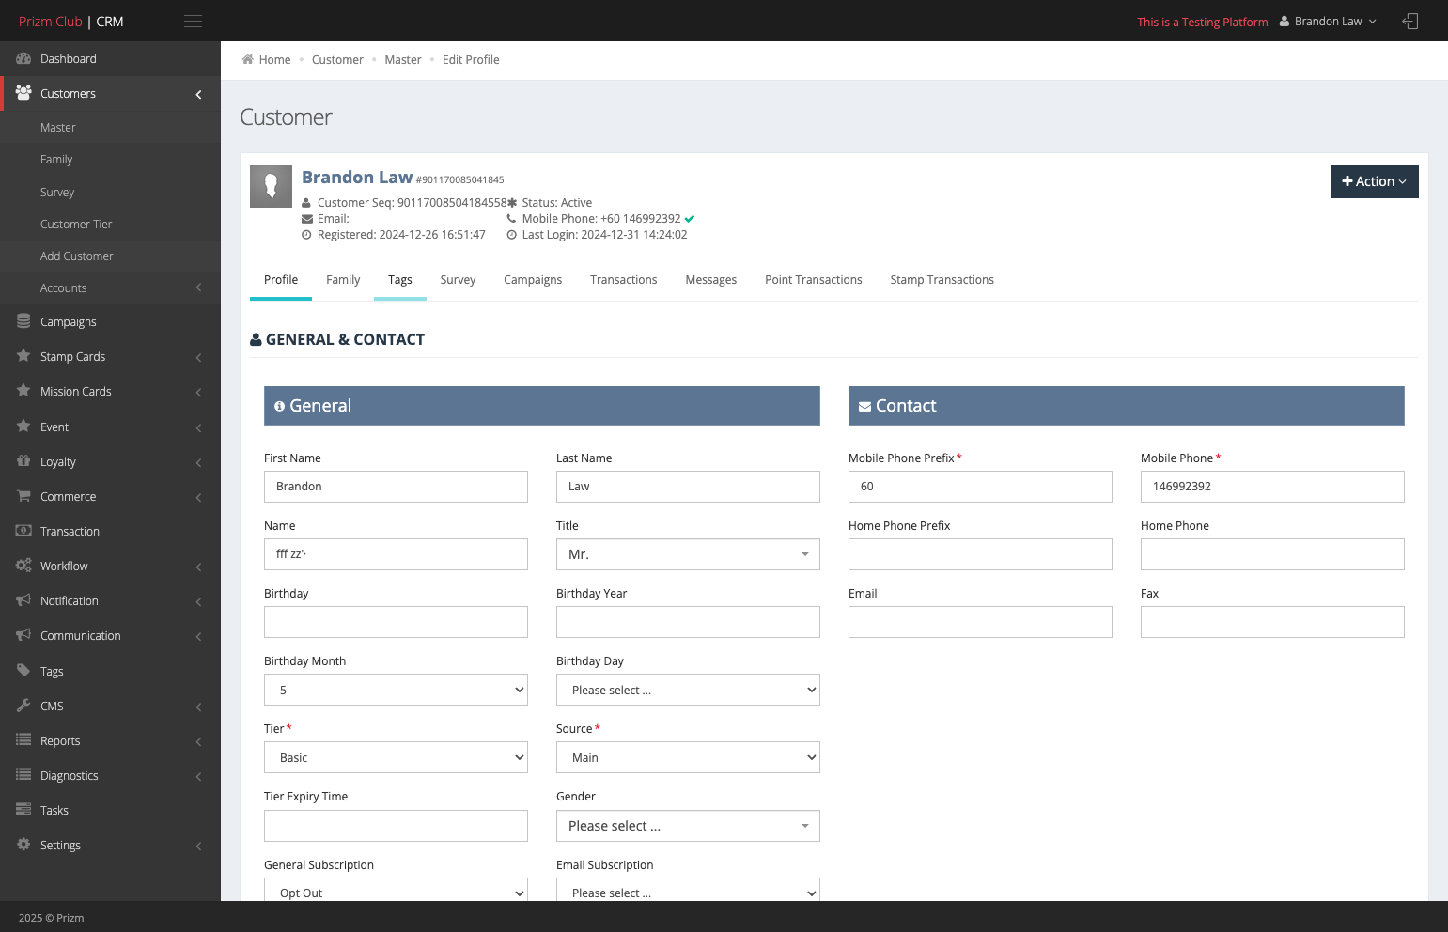The width and height of the screenshot is (1448, 932).
Task: Select the Profile tab
Action: [281, 280]
